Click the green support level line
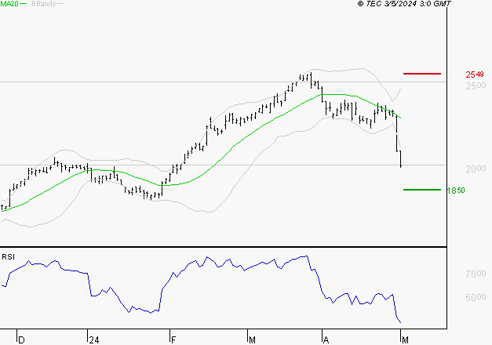 coord(422,190)
